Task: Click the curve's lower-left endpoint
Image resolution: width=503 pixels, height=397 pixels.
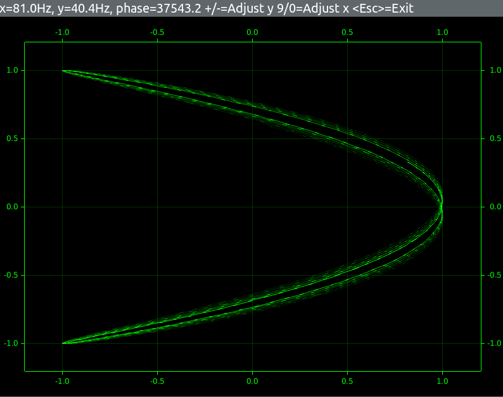Action: click(63, 343)
